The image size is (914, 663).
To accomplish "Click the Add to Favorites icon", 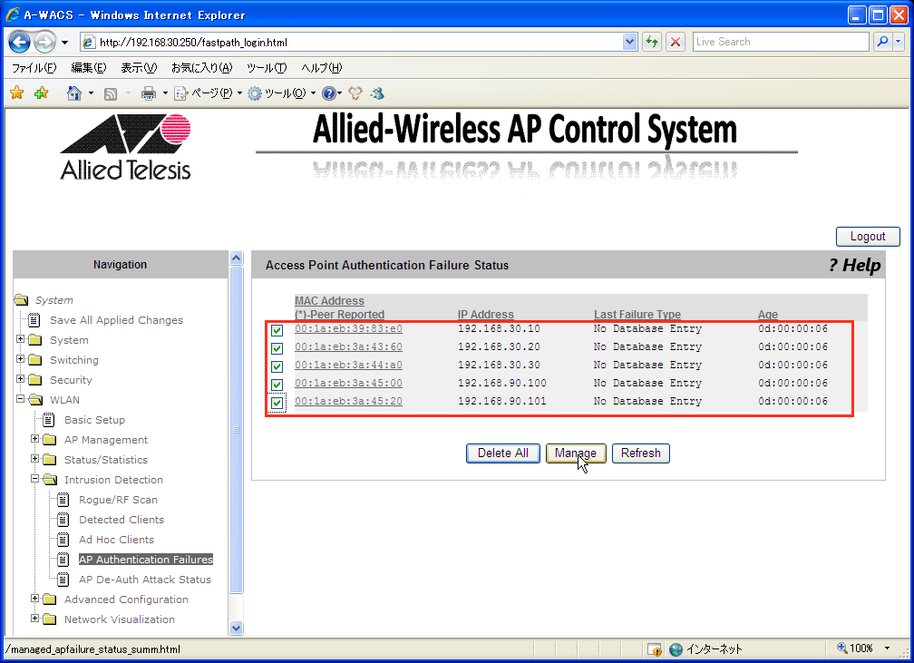I will click(x=42, y=93).
